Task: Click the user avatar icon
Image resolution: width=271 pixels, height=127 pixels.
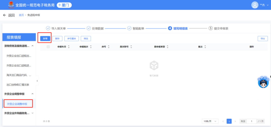Action: [255, 5]
